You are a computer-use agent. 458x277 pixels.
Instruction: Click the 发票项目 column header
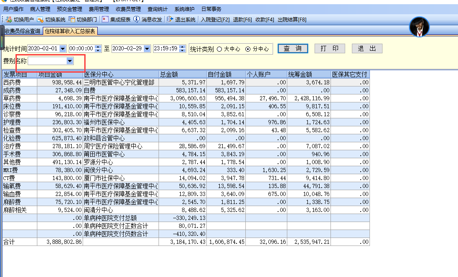click(20, 75)
